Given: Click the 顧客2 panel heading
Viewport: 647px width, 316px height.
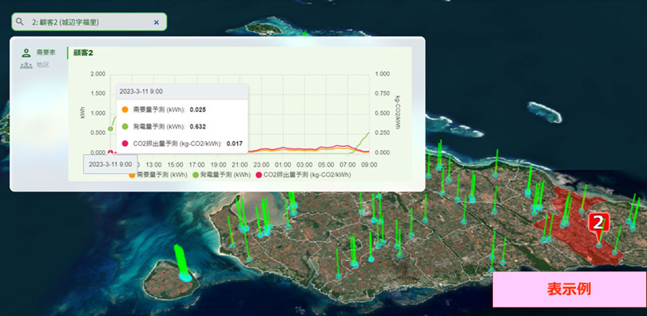Looking at the screenshot, I should pyautogui.click(x=83, y=53).
